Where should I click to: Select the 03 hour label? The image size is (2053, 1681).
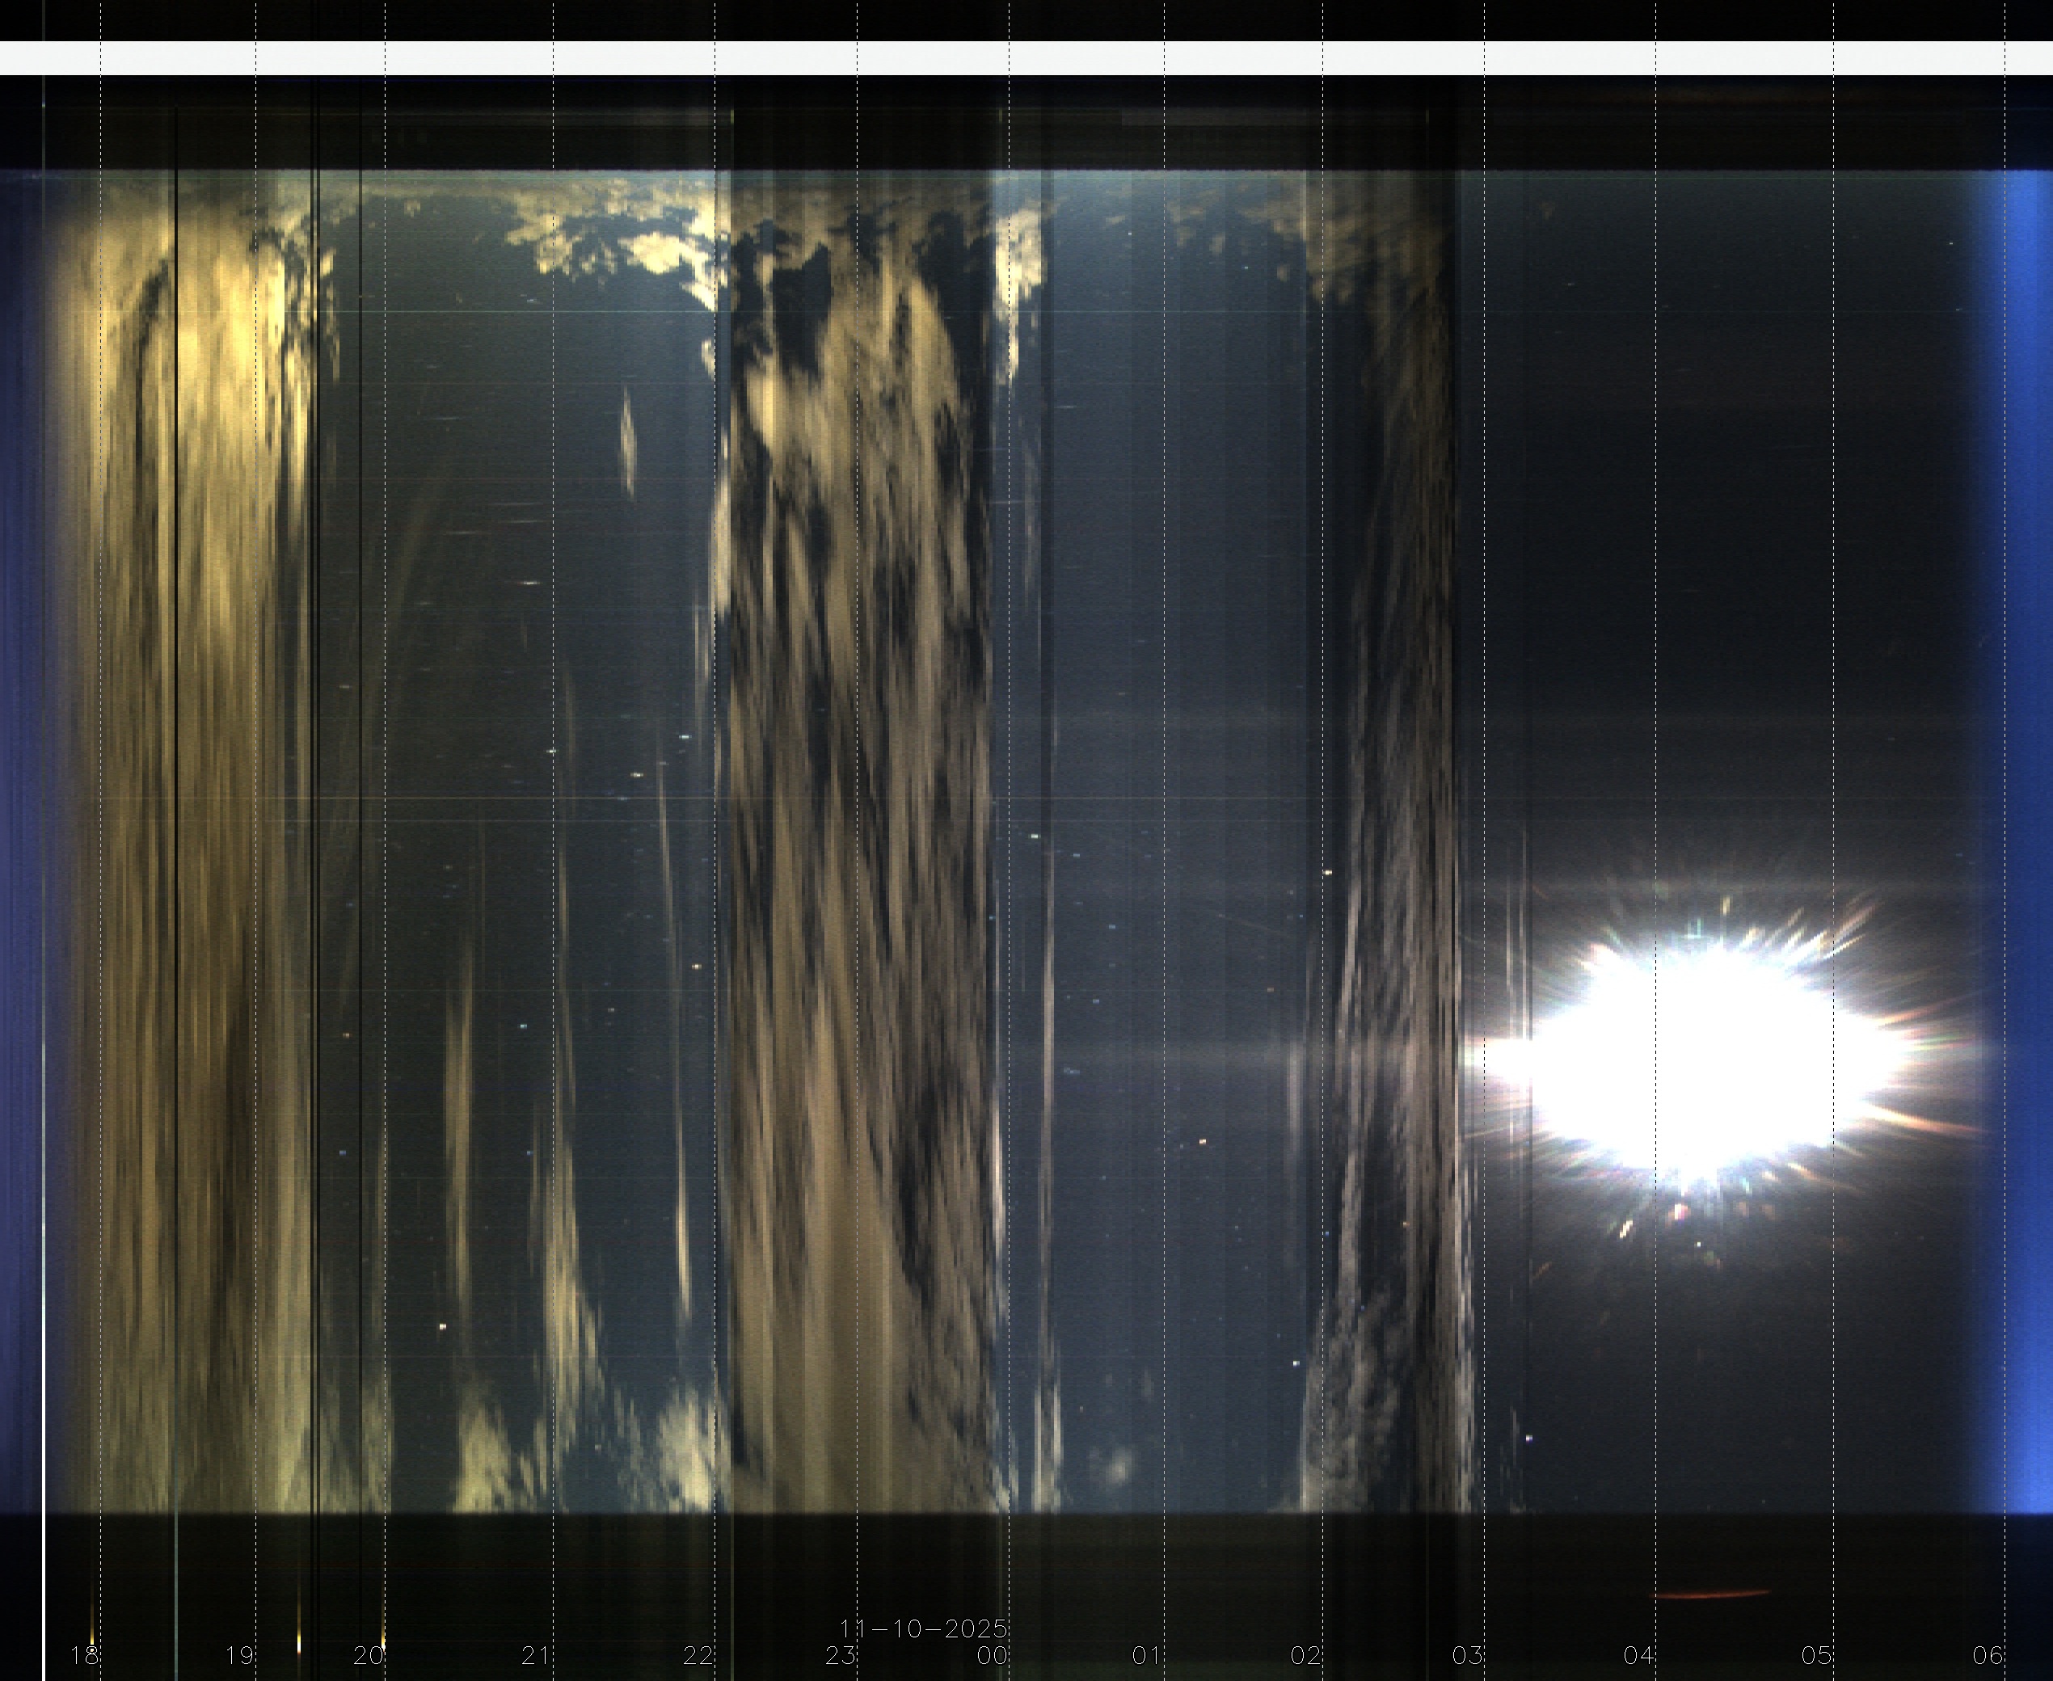tap(1467, 1656)
